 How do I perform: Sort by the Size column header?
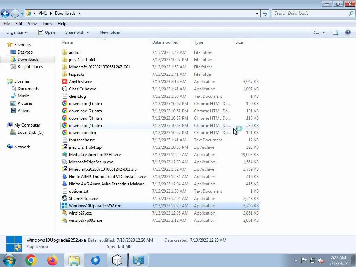247,42
